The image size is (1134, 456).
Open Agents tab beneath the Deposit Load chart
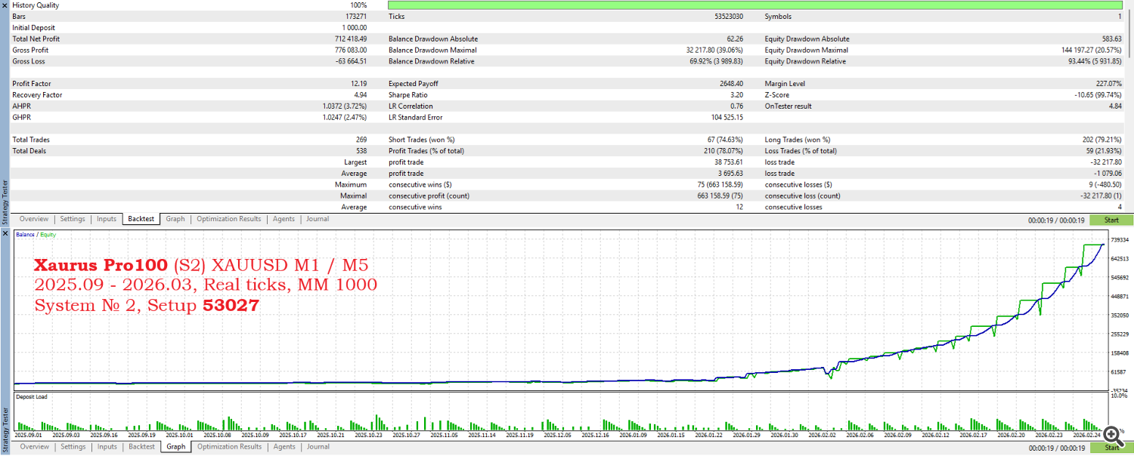284,447
